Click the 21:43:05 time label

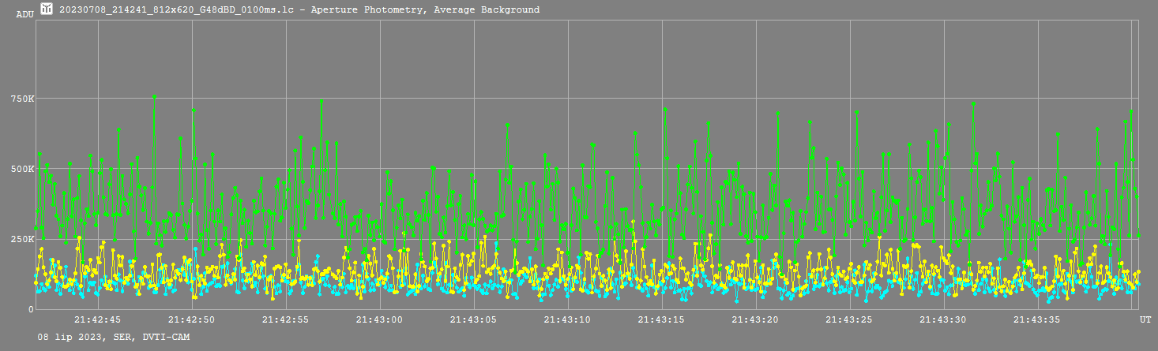474,319
